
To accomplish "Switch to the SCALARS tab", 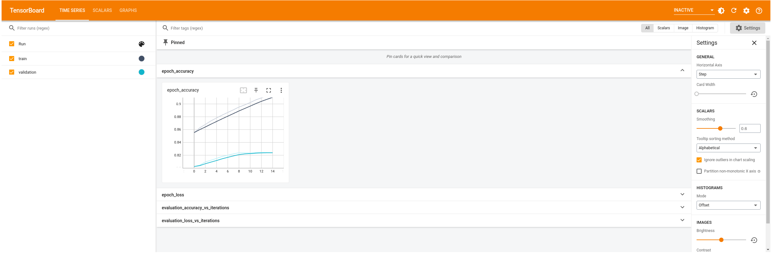I will coord(102,10).
